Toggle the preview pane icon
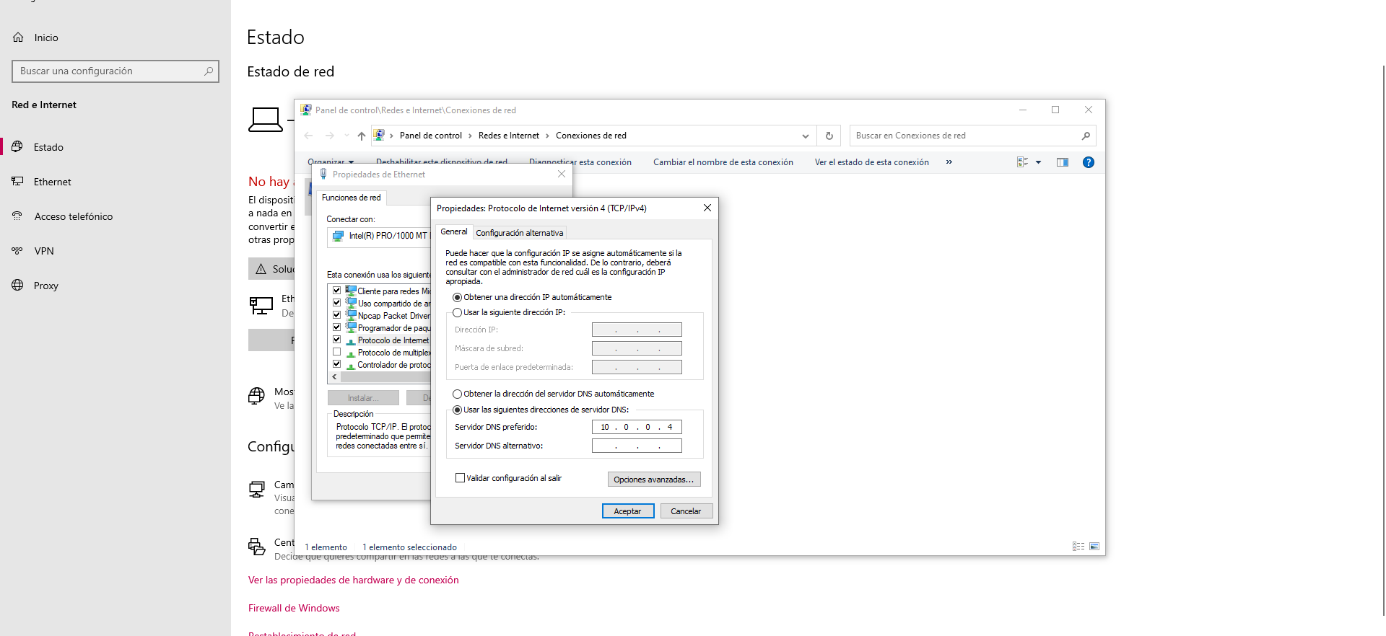The width and height of the screenshot is (1386, 636). click(x=1062, y=162)
